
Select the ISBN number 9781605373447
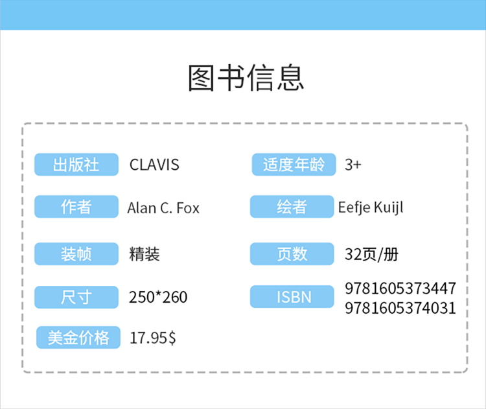coord(400,288)
